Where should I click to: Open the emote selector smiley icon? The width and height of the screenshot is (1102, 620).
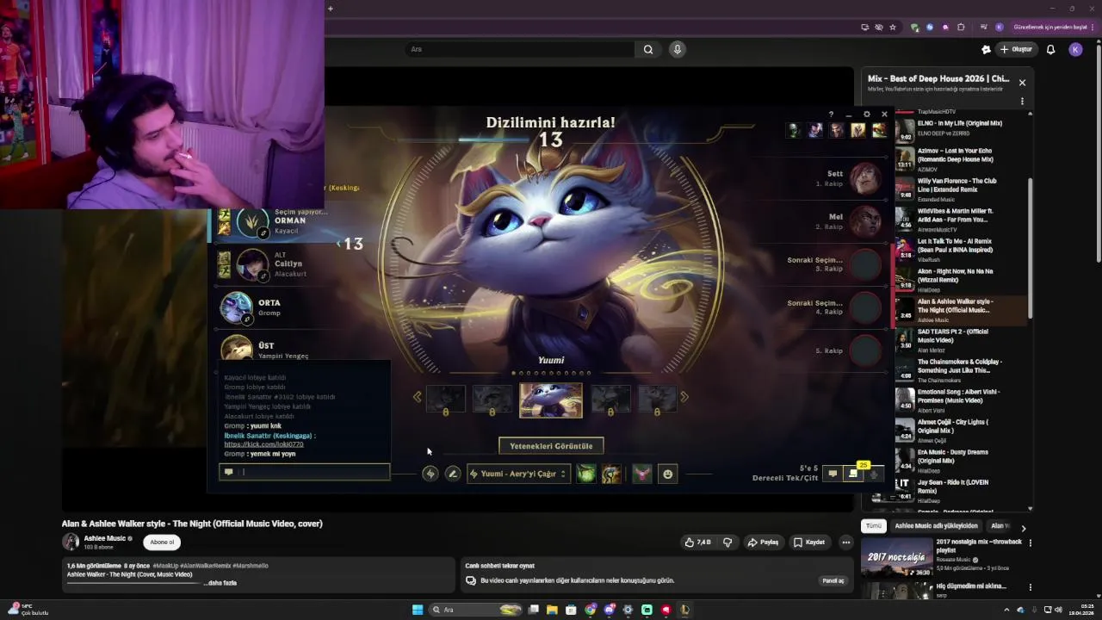[667, 474]
